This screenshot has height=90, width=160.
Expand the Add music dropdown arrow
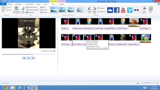coord(25,13)
